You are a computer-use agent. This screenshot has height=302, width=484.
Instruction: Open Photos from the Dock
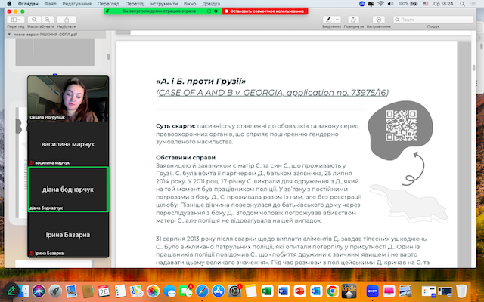click(x=153, y=291)
